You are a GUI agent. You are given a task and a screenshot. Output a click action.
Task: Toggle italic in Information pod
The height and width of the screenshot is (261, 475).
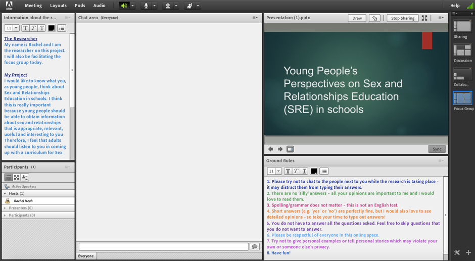pos(34,28)
